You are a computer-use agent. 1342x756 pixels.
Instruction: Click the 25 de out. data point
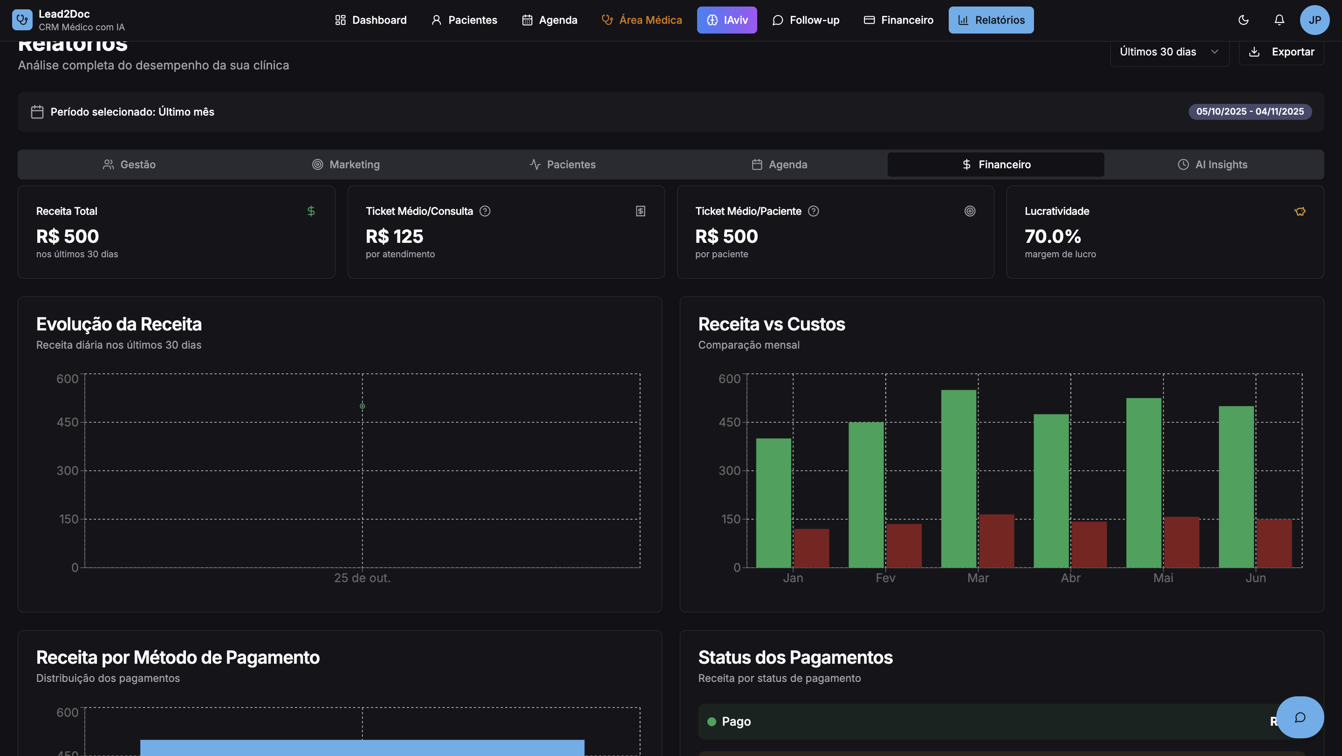pos(363,406)
